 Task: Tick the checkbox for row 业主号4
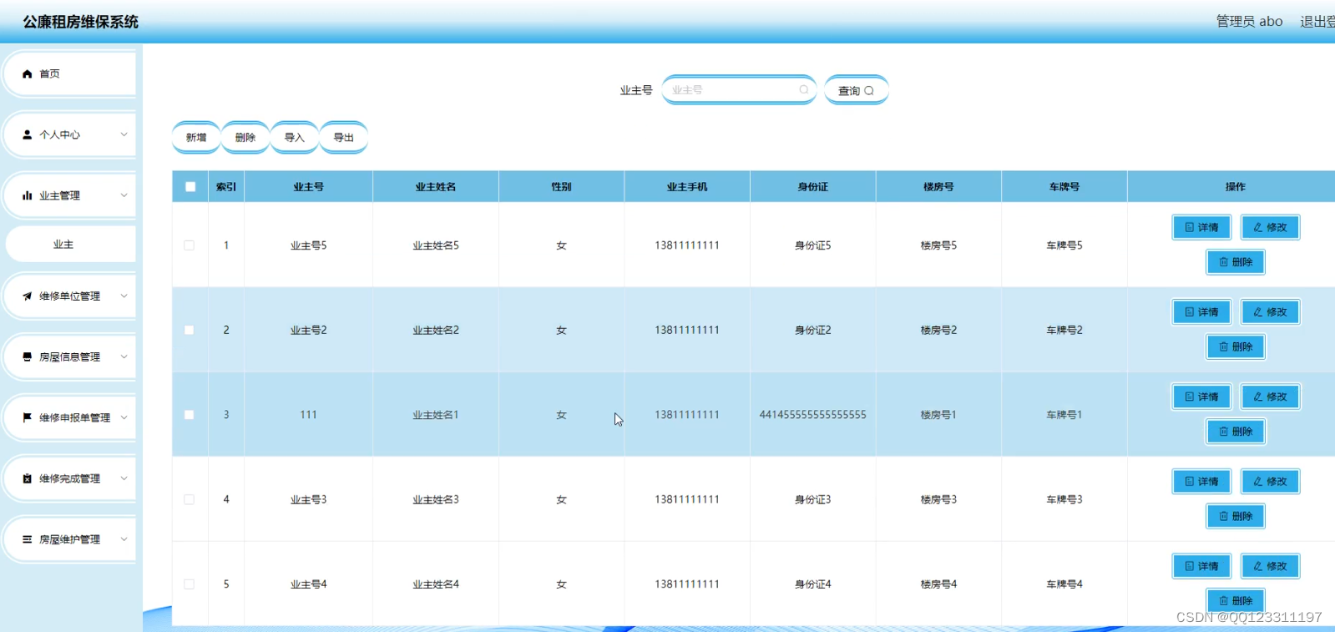190,584
